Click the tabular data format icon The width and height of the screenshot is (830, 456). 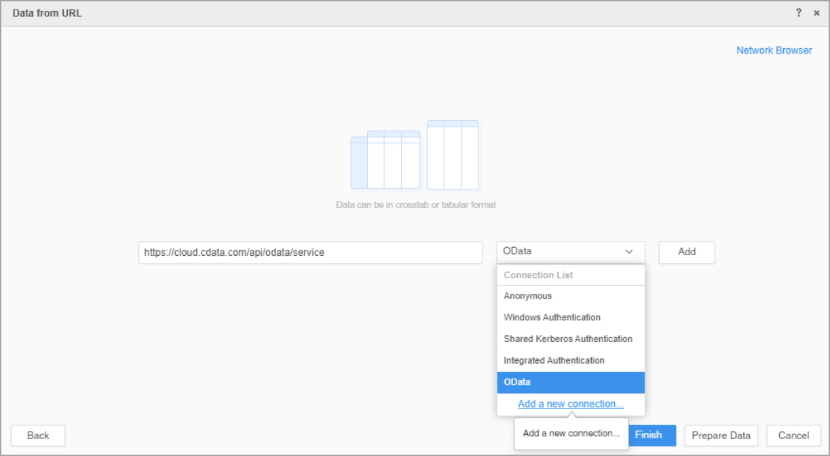click(453, 155)
